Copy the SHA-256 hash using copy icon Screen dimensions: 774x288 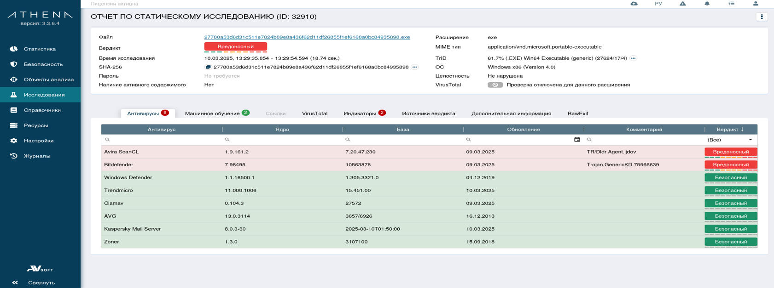(x=208, y=67)
